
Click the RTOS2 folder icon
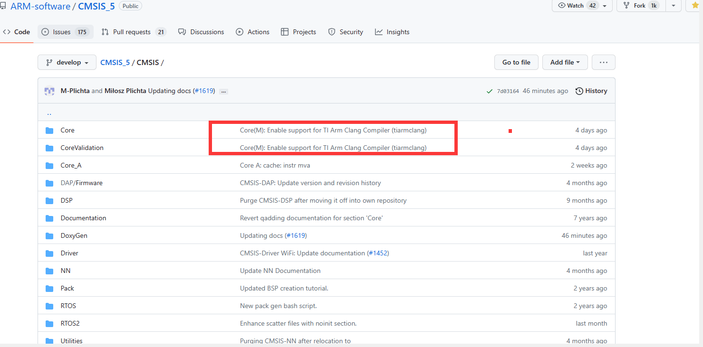click(x=49, y=324)
